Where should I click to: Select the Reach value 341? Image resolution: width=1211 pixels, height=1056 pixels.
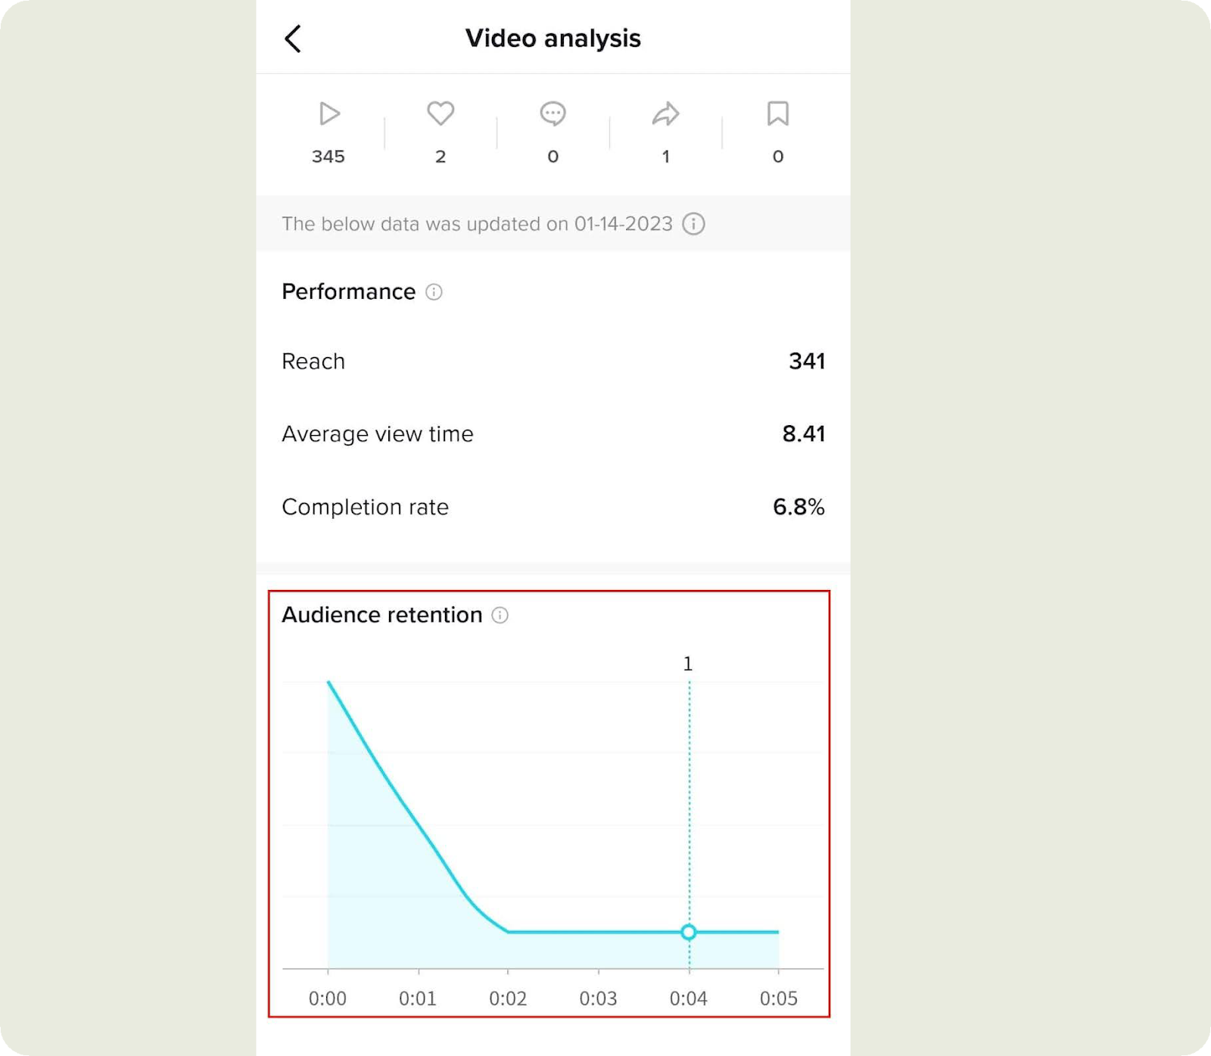pos(806,362)
